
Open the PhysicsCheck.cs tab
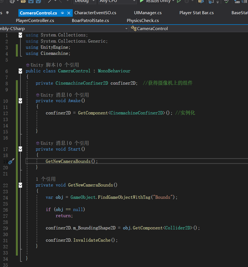(143, 21)
